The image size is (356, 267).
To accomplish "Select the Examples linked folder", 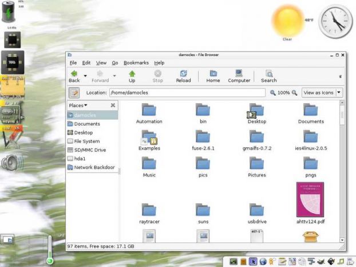I will (149, 140).
